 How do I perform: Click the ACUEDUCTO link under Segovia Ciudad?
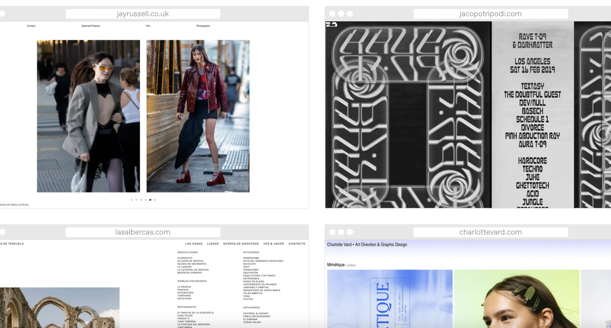pos(185,258)
